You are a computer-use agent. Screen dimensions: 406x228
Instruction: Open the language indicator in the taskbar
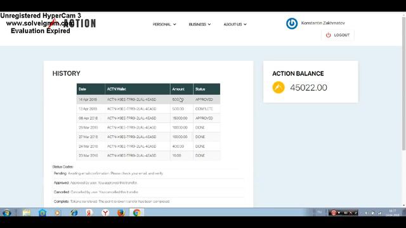[320, 212]
